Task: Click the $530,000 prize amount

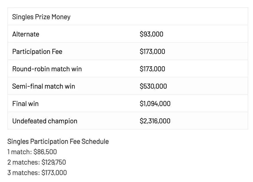Action: pos(153,86)
